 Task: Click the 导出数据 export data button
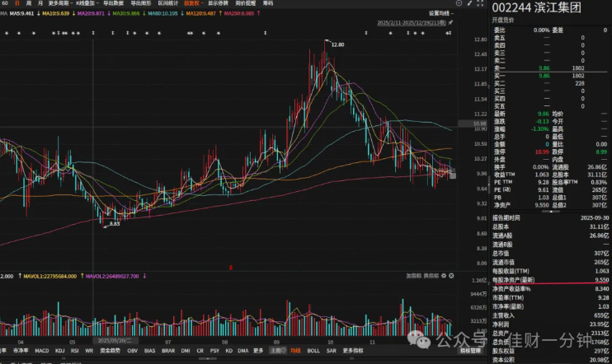tap(113, 3)
